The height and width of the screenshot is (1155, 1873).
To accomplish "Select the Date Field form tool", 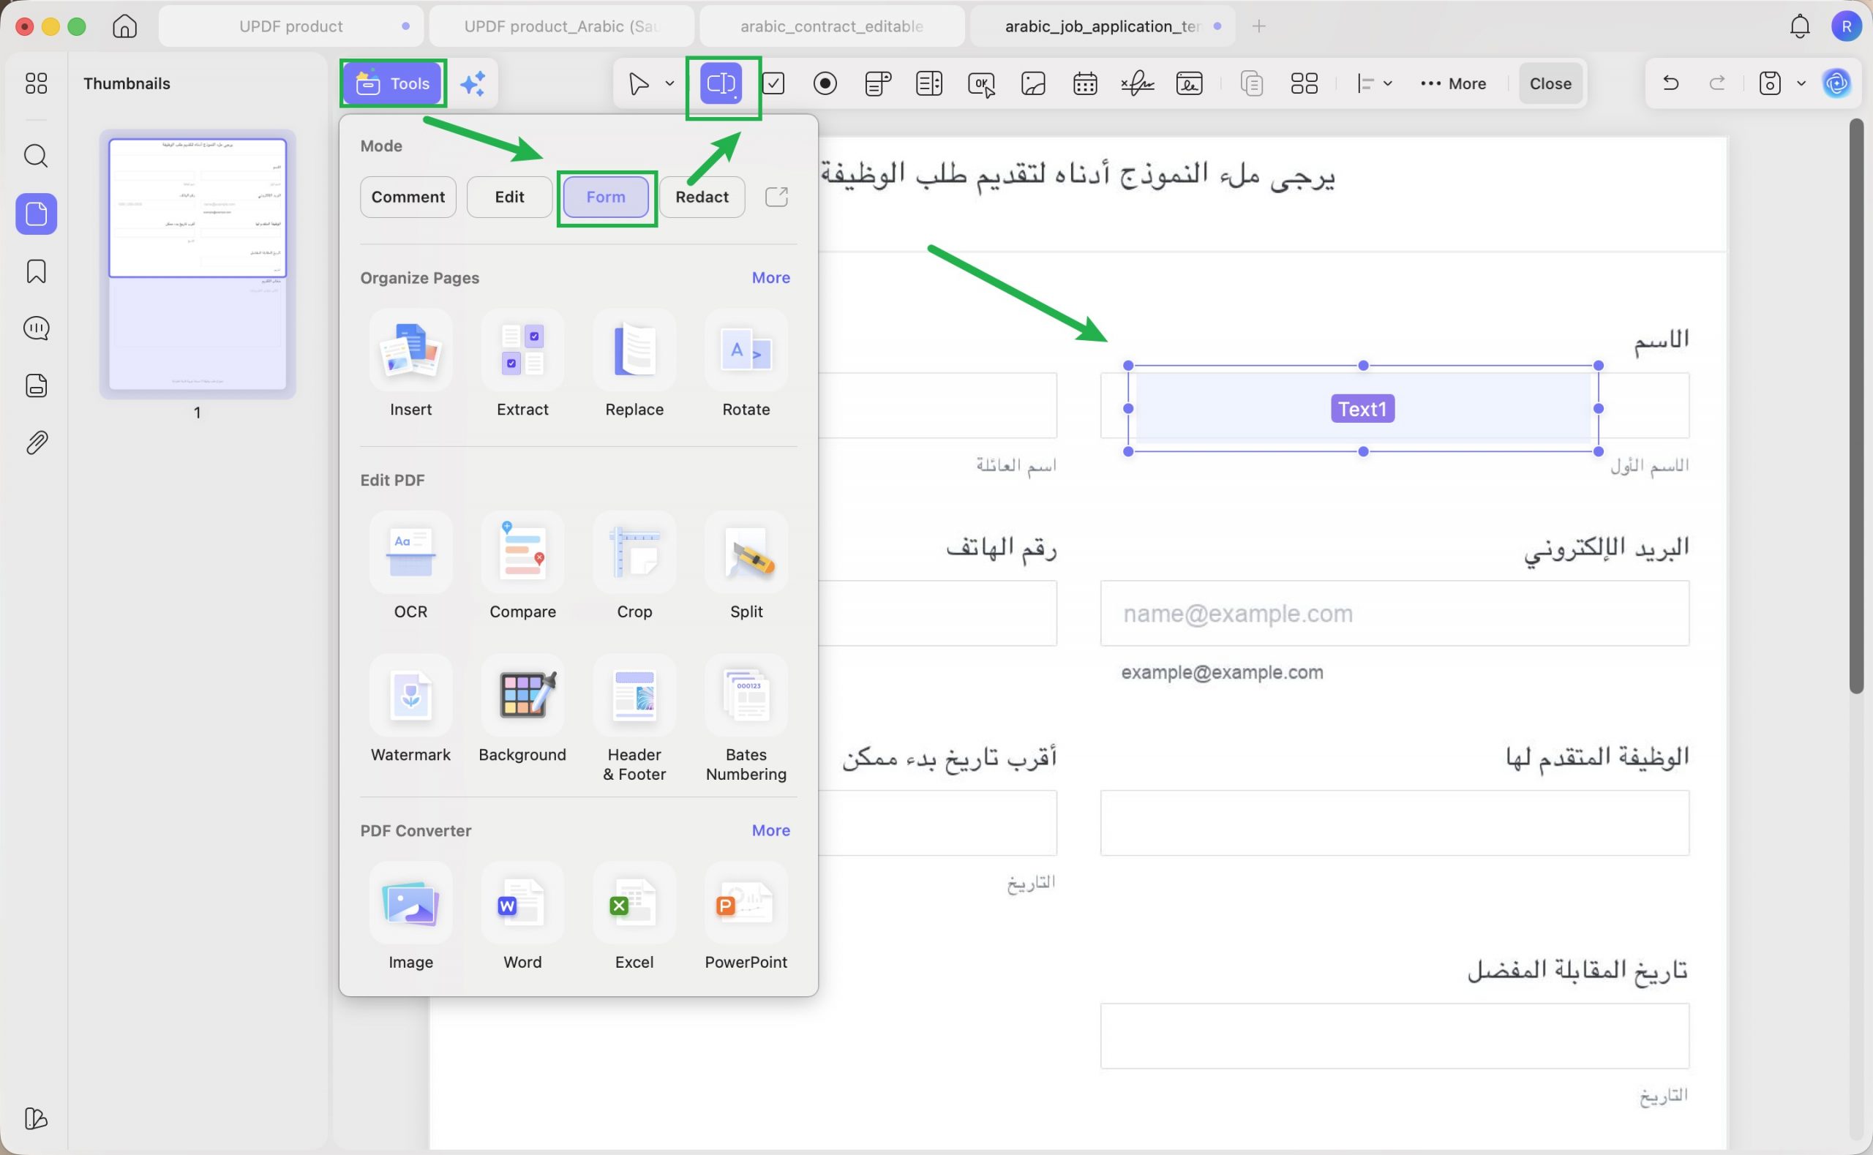I will (x=1085, y=83).
